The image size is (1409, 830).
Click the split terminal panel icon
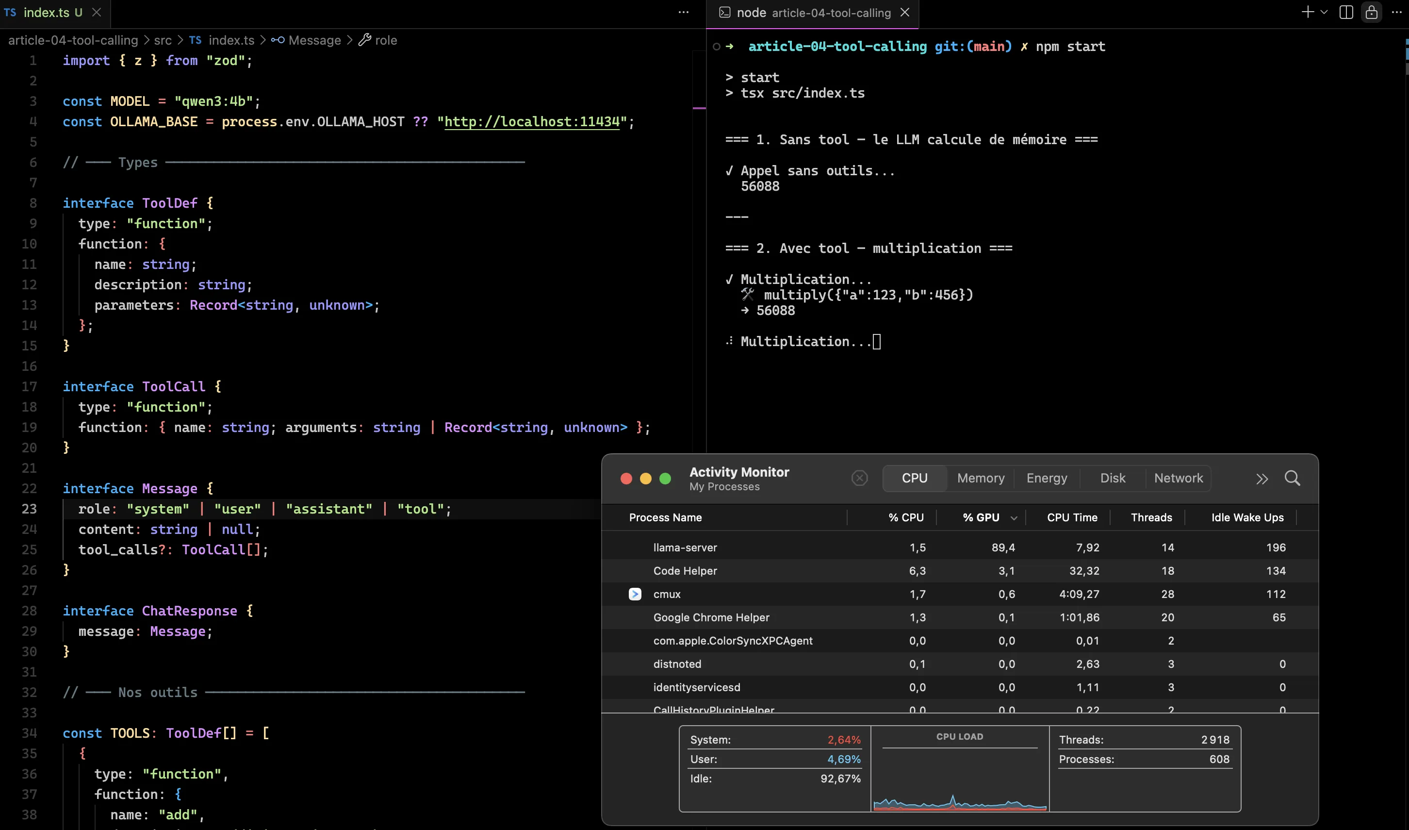click(x=1346, y=12)
